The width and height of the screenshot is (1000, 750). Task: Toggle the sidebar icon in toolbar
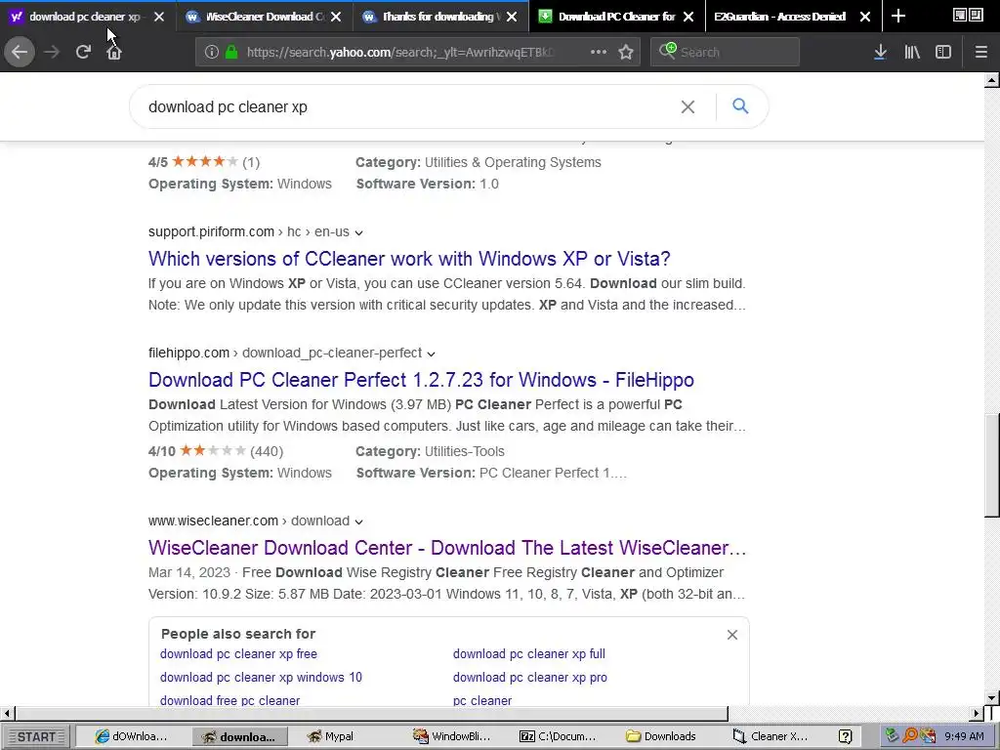click(943, 53)
